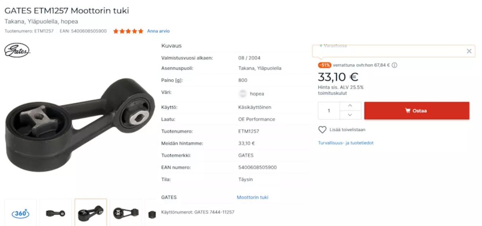This screenshot has height=226, width=482.
Task: Click the shopping cart icon on Ostaa
Action: tap(408, 111)
